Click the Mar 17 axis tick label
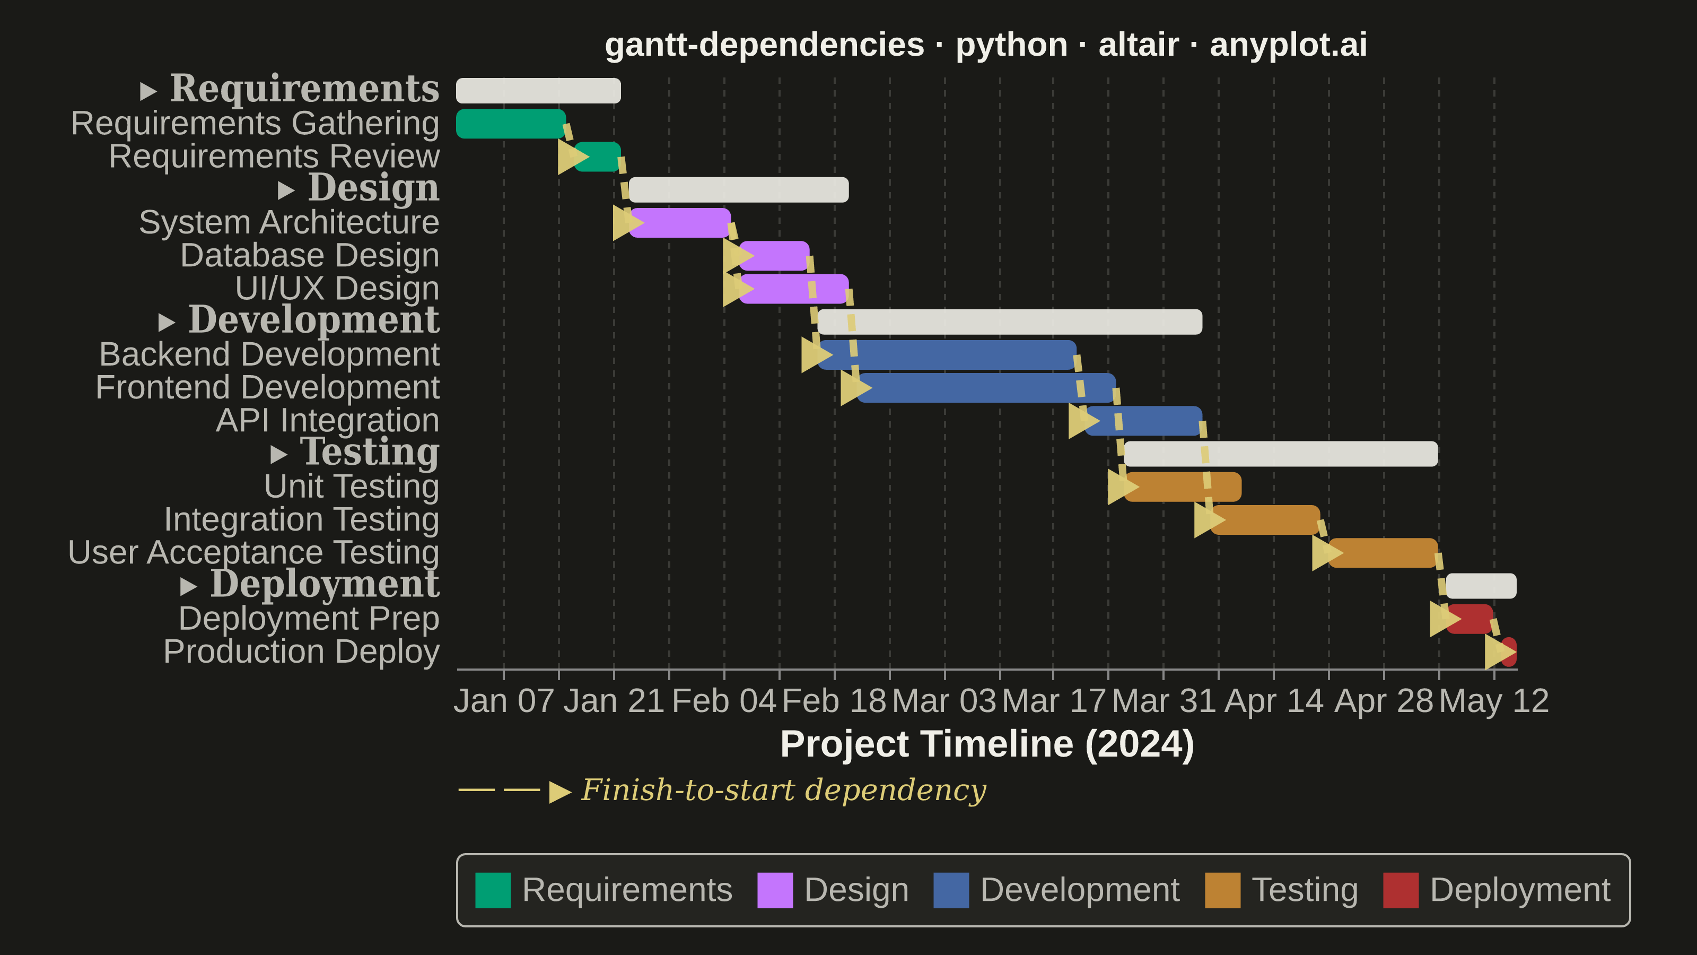Viewport: 1697px width, 955px height. tap(1053, 700)
